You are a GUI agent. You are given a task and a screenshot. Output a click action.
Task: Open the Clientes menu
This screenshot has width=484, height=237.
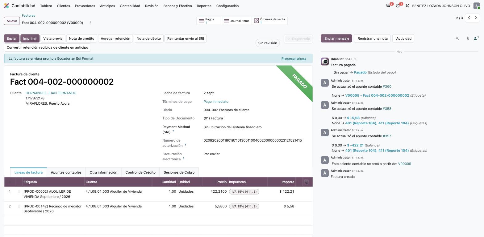click(63, 6)
